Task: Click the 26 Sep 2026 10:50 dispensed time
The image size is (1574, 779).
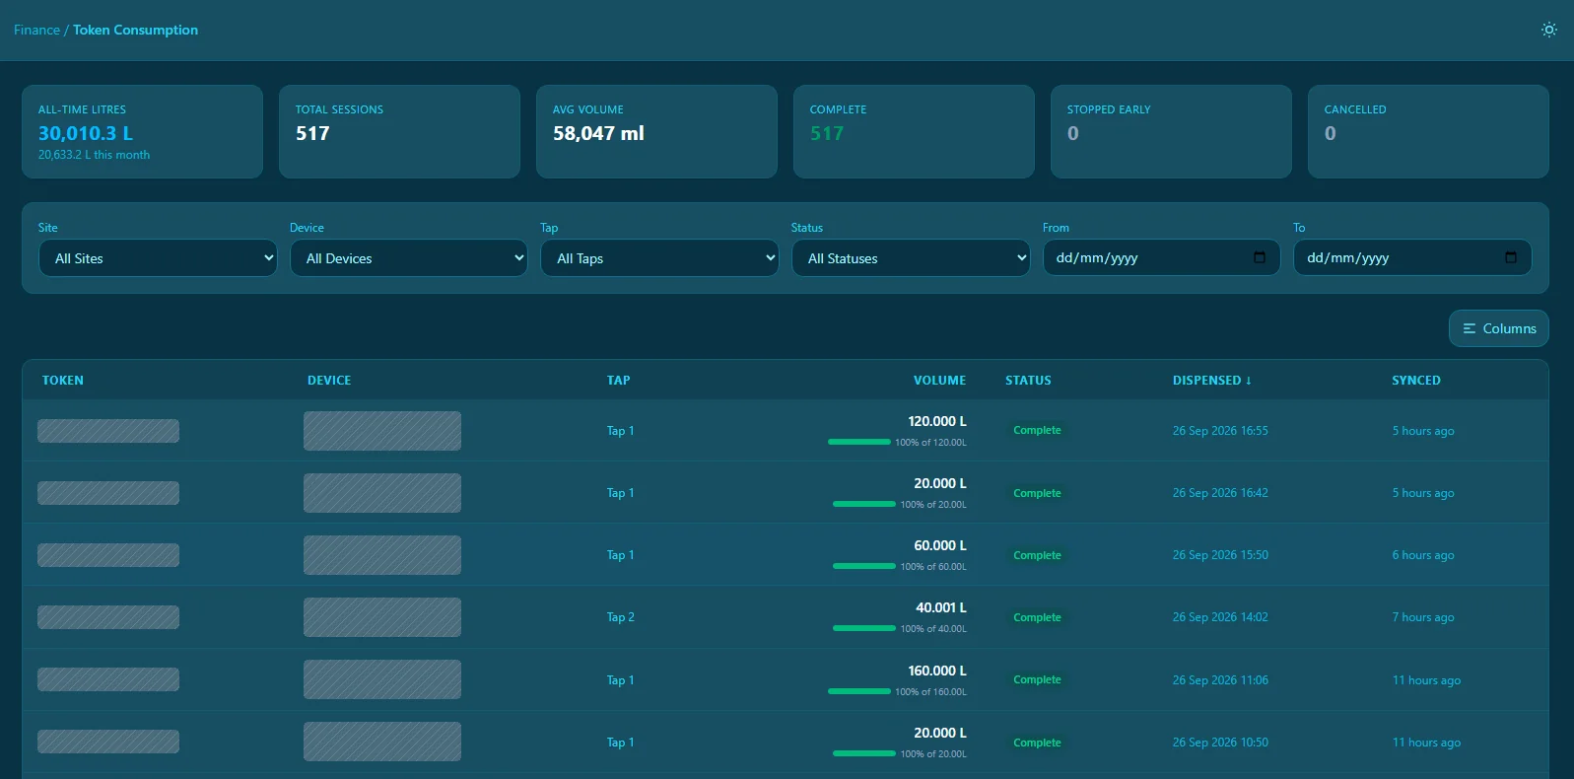Action: [1220, 743]
